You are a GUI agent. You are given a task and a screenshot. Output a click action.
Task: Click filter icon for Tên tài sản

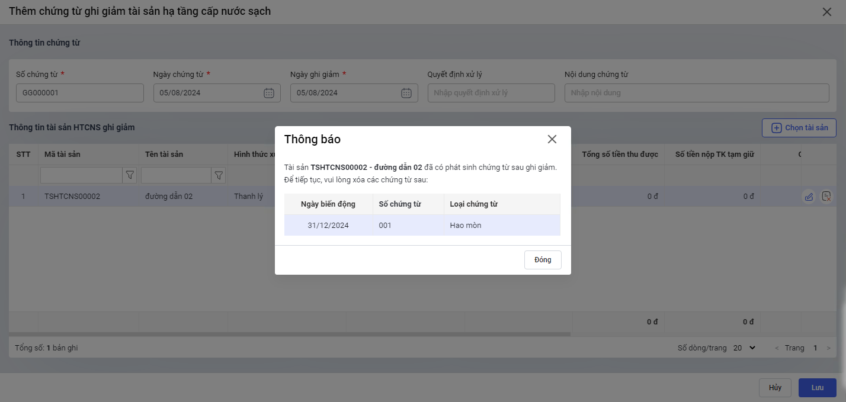pyautogui.click(x=219, y=175)
